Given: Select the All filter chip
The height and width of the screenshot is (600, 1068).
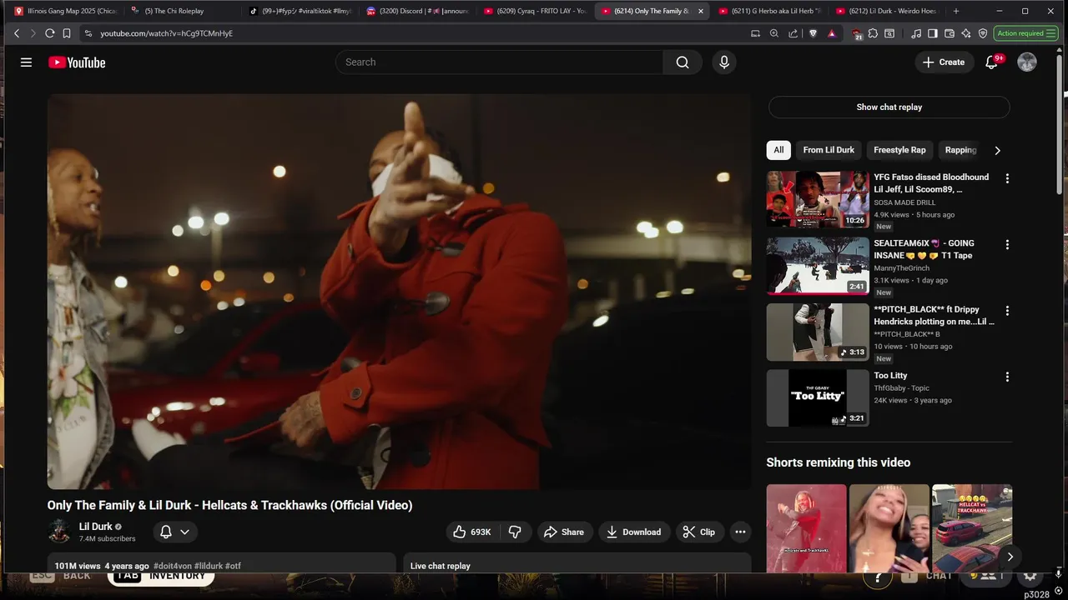Looking at the screenshot, I should (x=778, y=150).
